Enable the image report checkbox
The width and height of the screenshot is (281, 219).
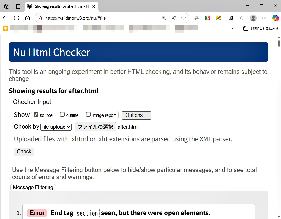pyautogui.click(x=88, y=114)
